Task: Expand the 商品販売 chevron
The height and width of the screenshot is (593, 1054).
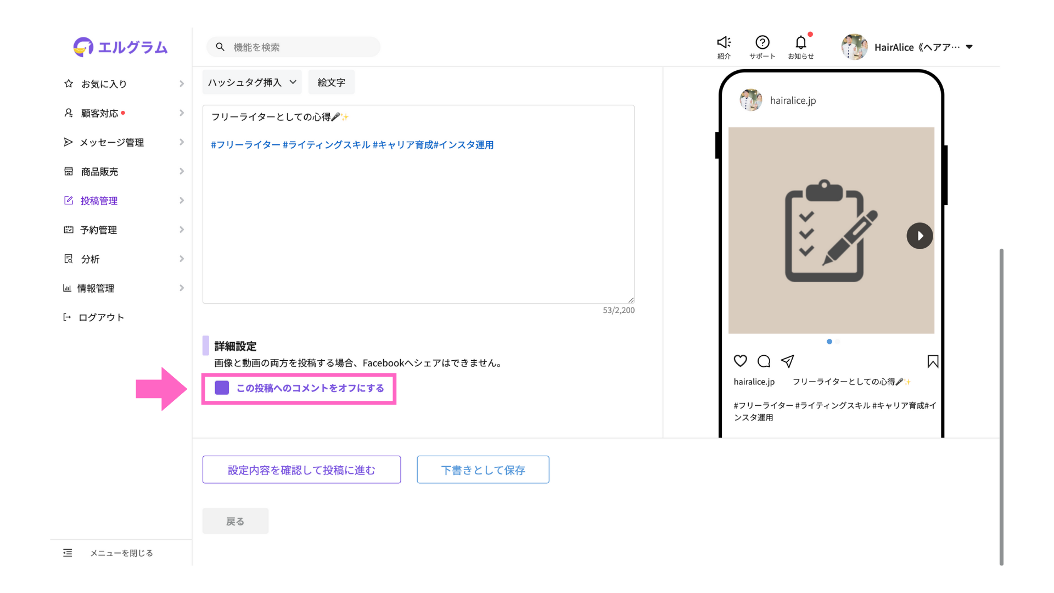Action: coord(182,171)
